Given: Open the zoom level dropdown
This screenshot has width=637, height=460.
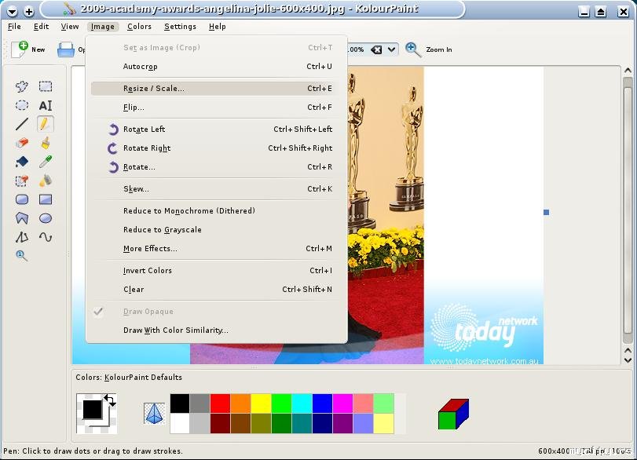Looking at the screenshot, I should pos(391,49).
